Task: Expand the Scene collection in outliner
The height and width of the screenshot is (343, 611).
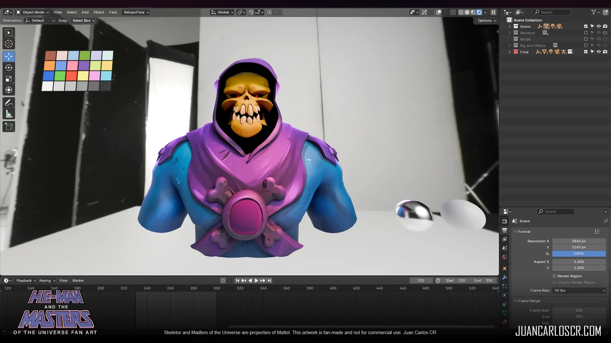Action: pyautogui.click(x=509, y=26)
